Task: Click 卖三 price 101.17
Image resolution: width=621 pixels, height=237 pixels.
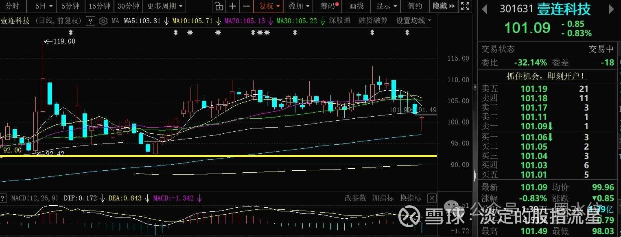Action: [x=534, y=108]
